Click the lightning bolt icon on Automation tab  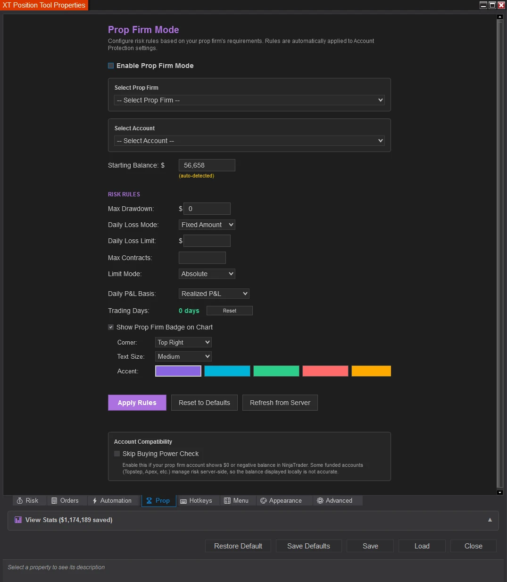tap(94, 500)
